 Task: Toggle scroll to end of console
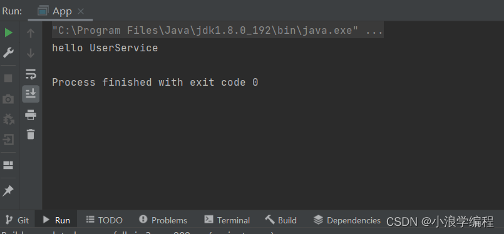pos(31,93)
